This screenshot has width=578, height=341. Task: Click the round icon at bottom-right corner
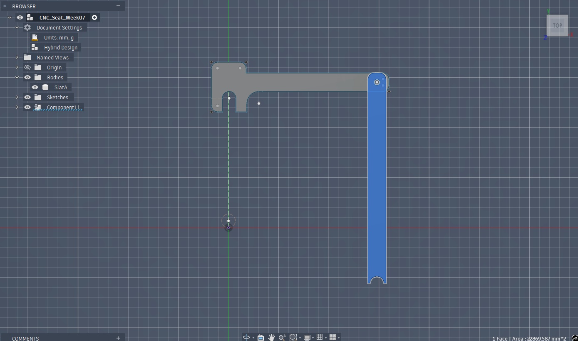pos(575,338)
